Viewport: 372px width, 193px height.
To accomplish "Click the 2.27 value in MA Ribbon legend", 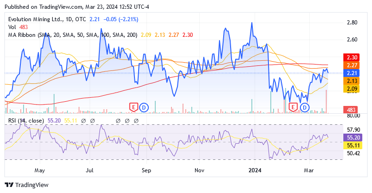I will pos(174,35).
